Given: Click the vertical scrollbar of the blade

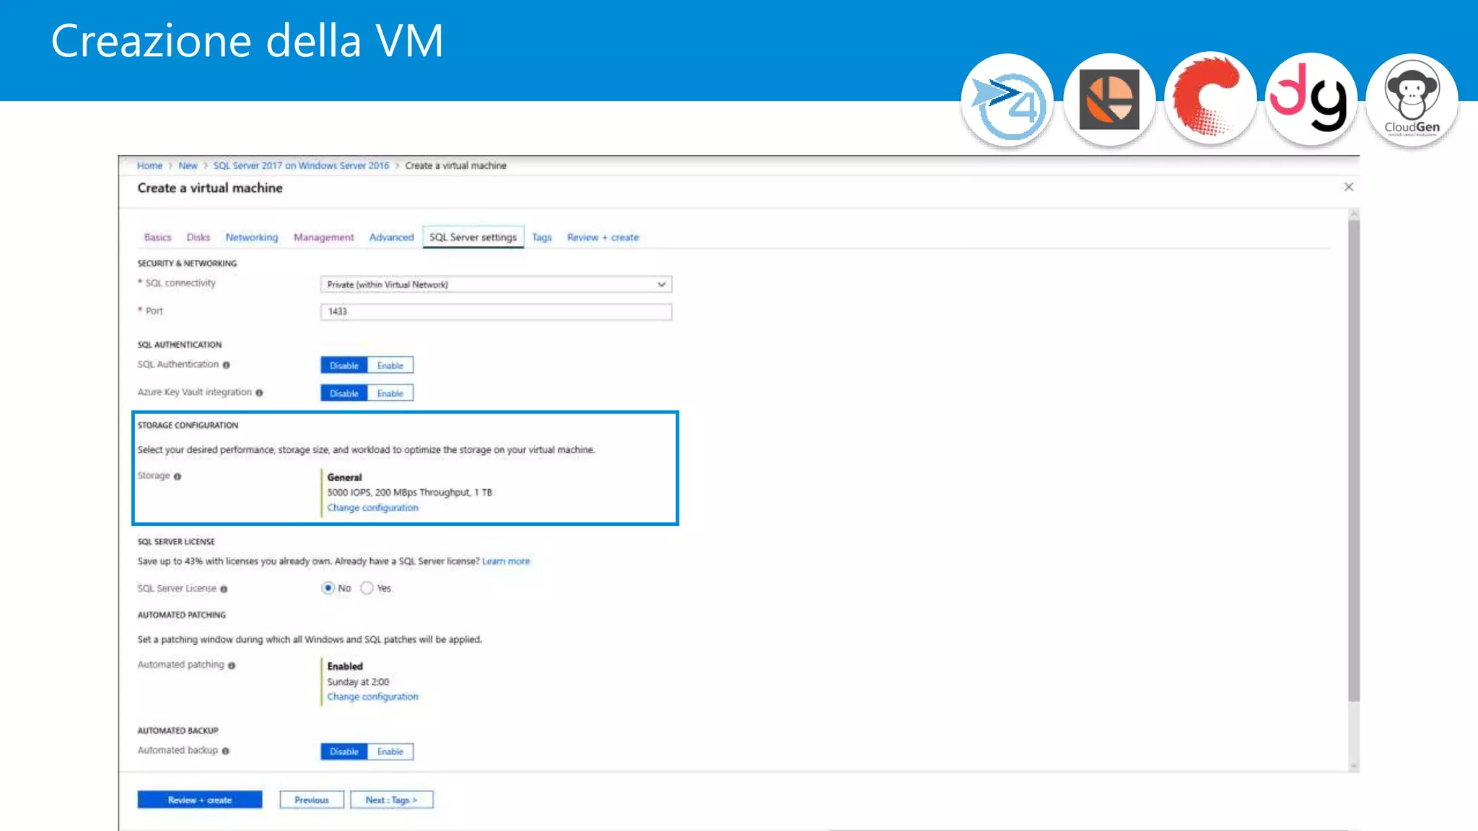Looking at the screenshot, I should [x=1353, y=462].
